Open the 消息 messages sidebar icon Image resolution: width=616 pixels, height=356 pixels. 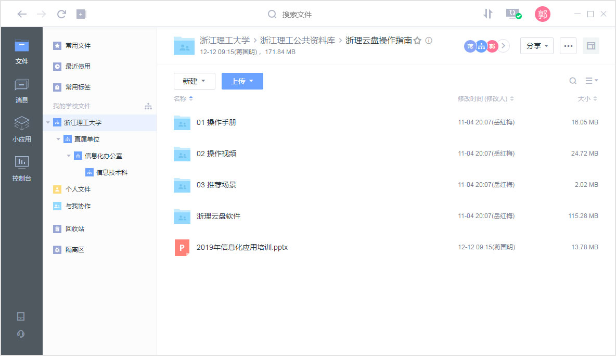(22, 91)
